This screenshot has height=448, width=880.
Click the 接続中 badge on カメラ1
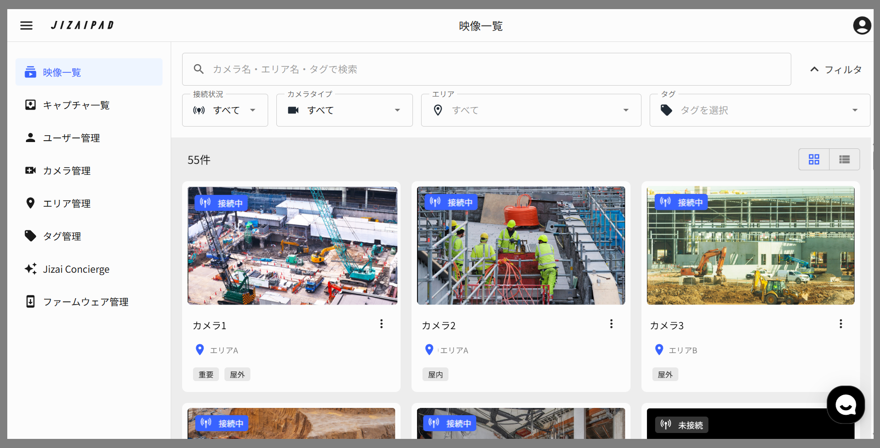pyautogui.click(x=221, y=203)
